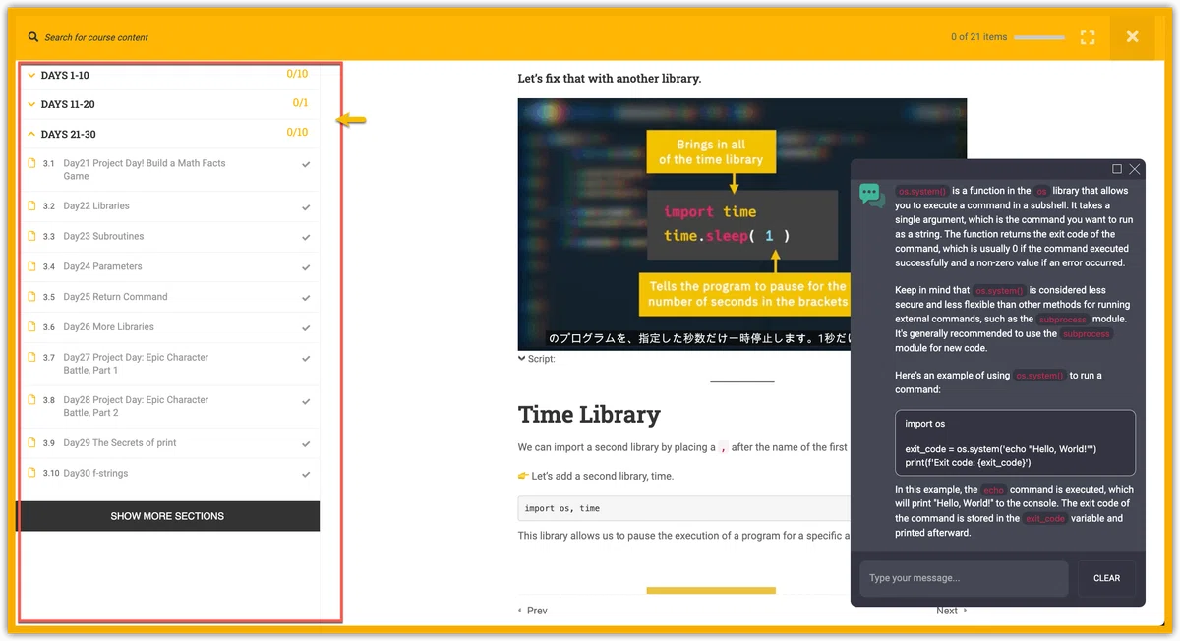Toggle completion check for Day24 Parameters

pos(306,267)
